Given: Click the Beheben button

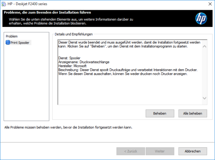Looking at the screenshot, I should [160, 113].
